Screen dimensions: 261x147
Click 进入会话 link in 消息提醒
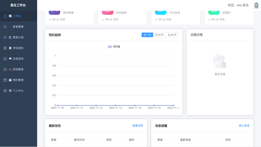tap(244, 126)
